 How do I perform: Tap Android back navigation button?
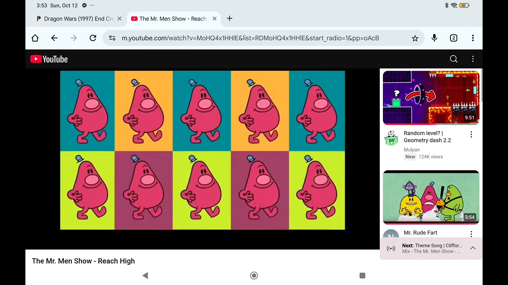pyautogui.click(x=145, y=275)
